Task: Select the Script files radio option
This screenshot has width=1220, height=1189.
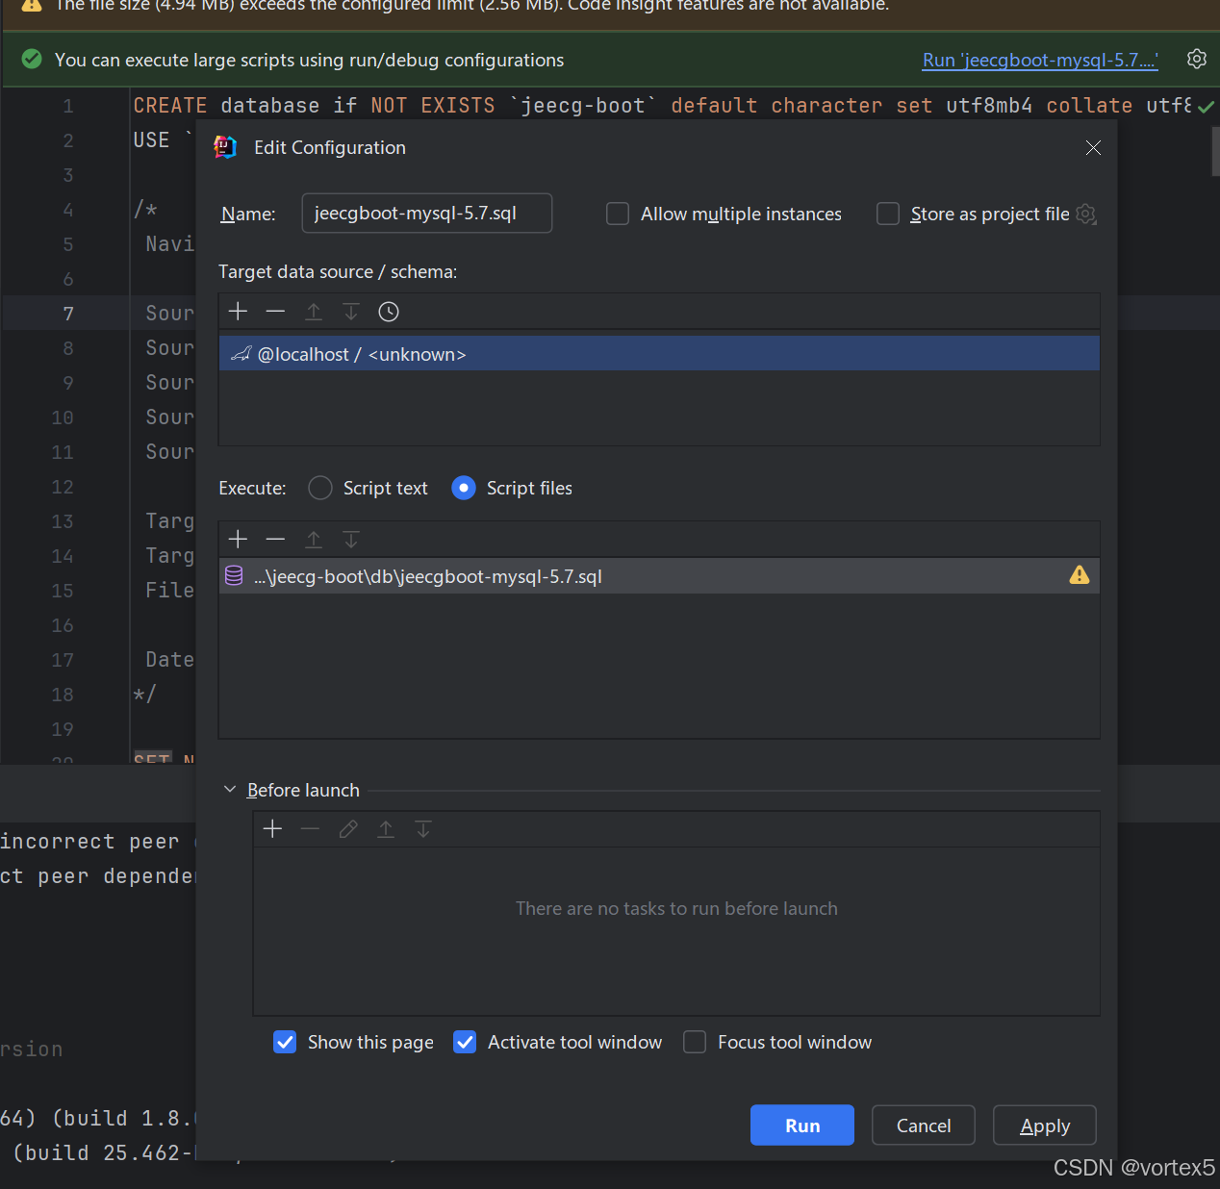Action: pyautogui.click(x=464, y=488)
